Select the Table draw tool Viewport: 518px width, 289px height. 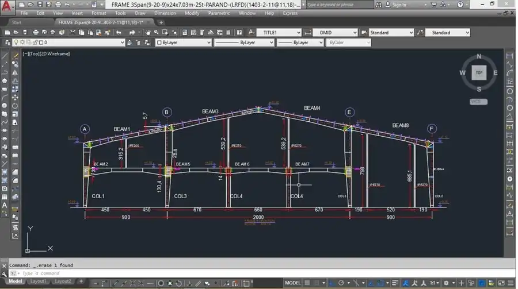(x=5, y=197)
